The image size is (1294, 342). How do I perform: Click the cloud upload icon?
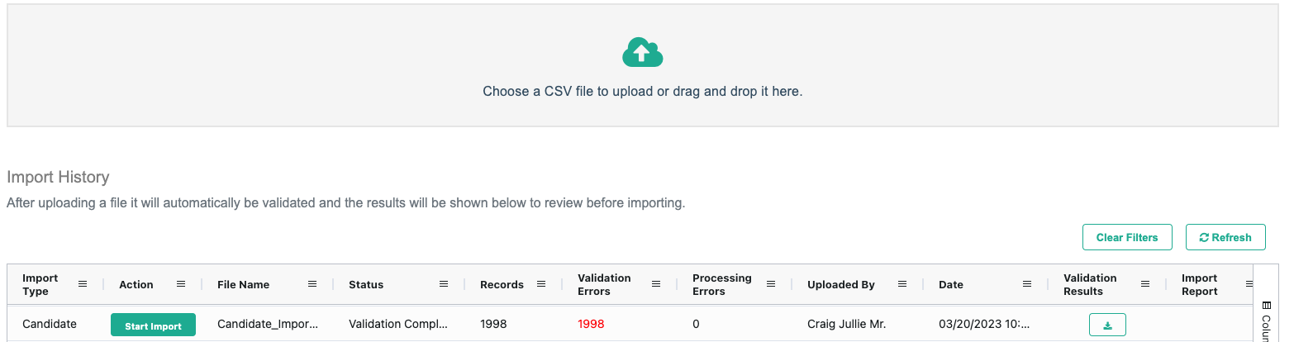[642, 53]
